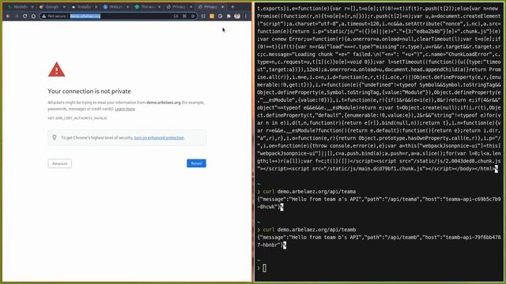Click the first extension icon after address bar
Screen dimensions: 506x284
(x=203, y=16)
